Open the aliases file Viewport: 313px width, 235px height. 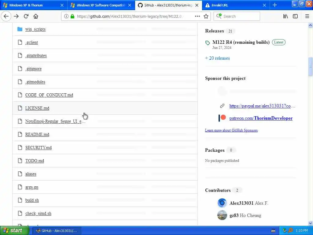pyautogui.click(x=31, y=174)
